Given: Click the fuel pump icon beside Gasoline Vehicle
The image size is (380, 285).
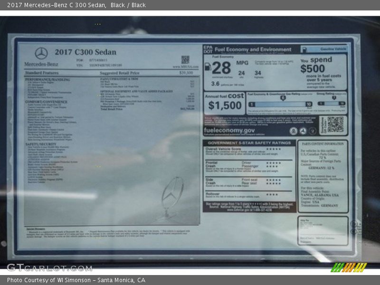Looking at the screenshot, I should tap(304, 50).
